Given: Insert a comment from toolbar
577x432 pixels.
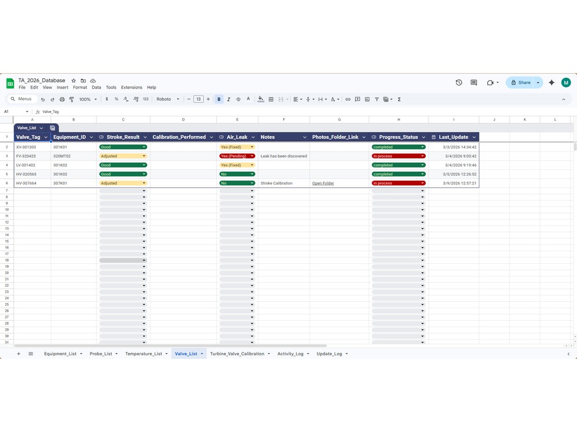Looking at the screenshot, I should click(357, 99).
